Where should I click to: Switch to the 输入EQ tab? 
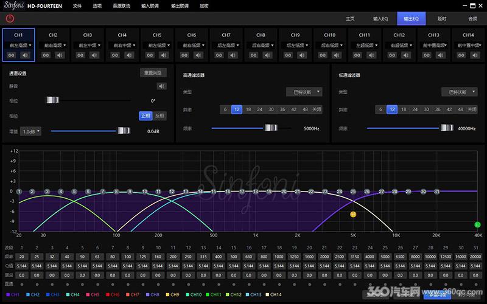coord(380,19)
